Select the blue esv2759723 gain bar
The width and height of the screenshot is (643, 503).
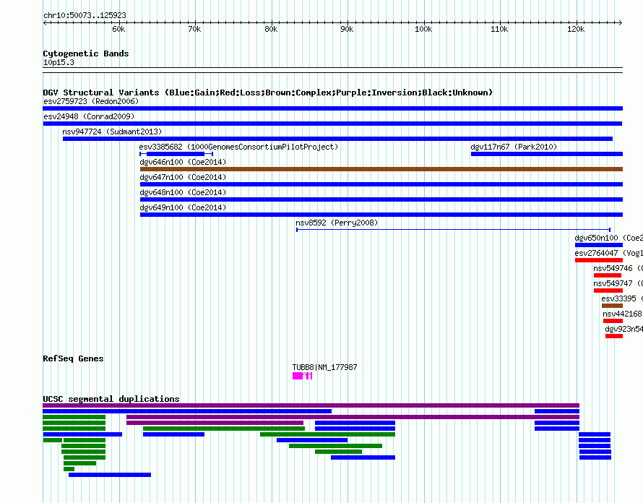coord(333,108)
